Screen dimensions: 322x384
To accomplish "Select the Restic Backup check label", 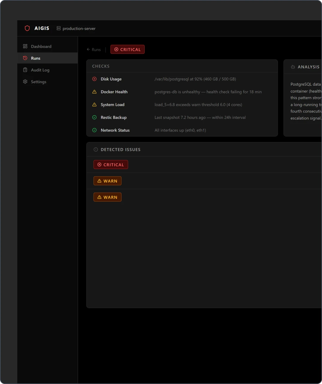I will click(114, 117).
